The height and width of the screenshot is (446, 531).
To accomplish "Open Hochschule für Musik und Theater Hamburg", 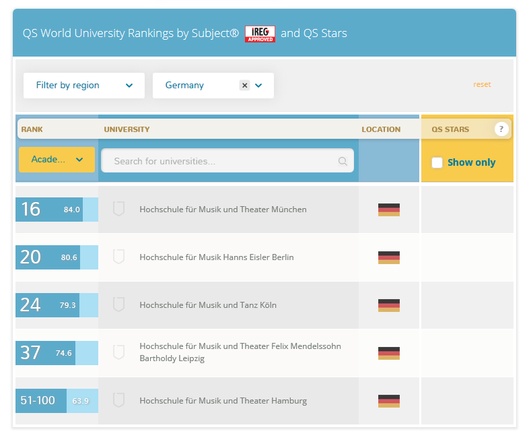I will point(223,401).
